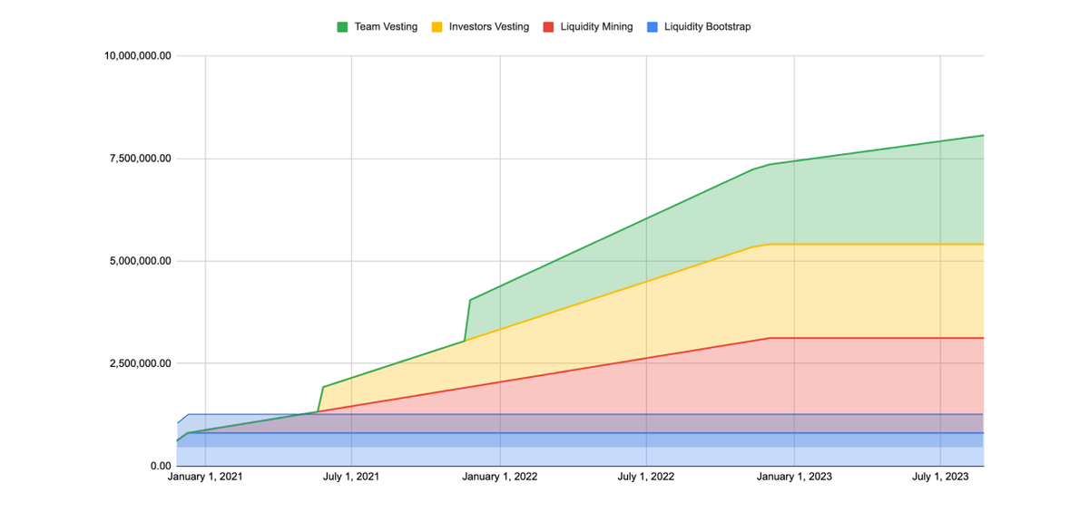
Task: Select the Liquidity Bootstrap legend label
Action: click(x=707, y=27)
